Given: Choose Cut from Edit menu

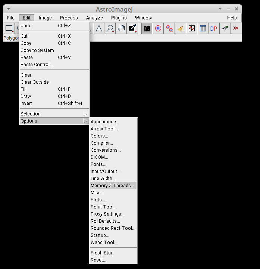Looking at the screenshot, I should pyautogui.click(x=54, y=36).
